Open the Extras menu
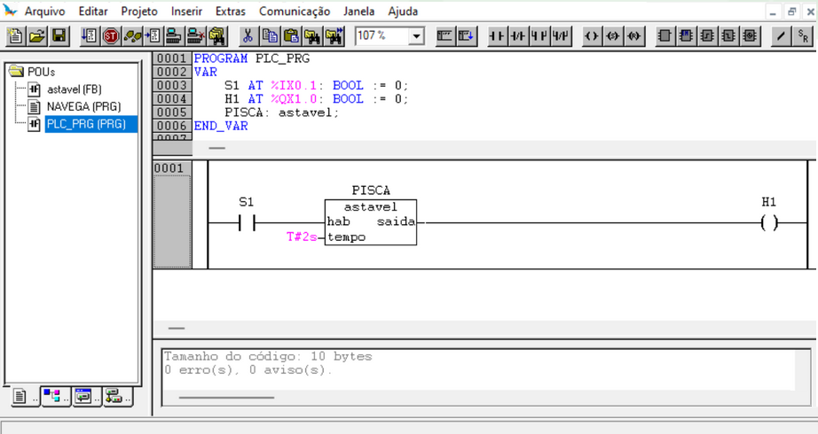Image resolution: width=818 pixels, height=434 pixels. (x=230, y=11)
